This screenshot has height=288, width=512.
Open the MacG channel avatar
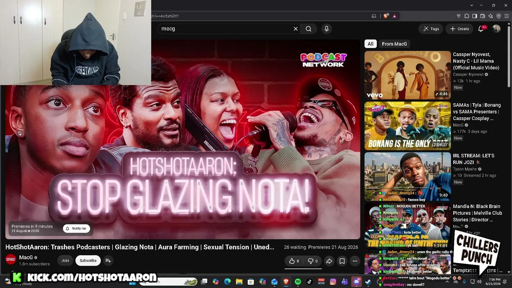[x=11, y=259]
